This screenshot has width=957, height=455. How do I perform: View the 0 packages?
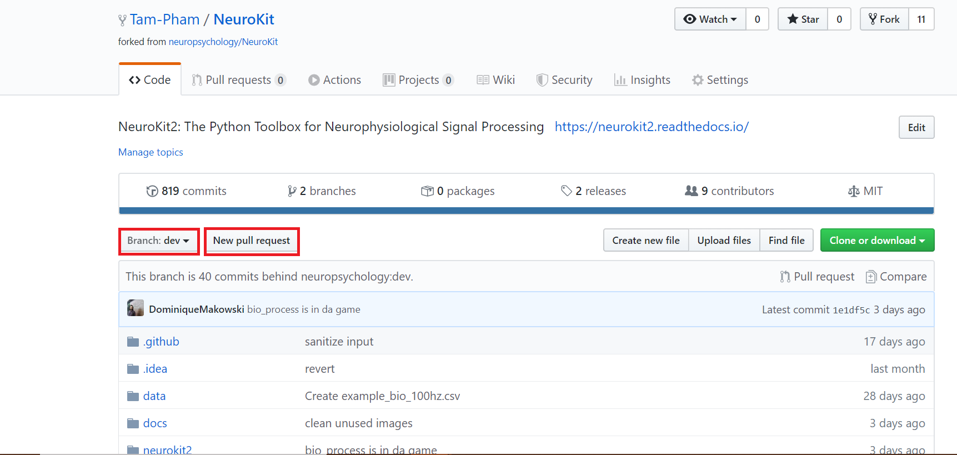pyautogui.click(x=458, y=191)
